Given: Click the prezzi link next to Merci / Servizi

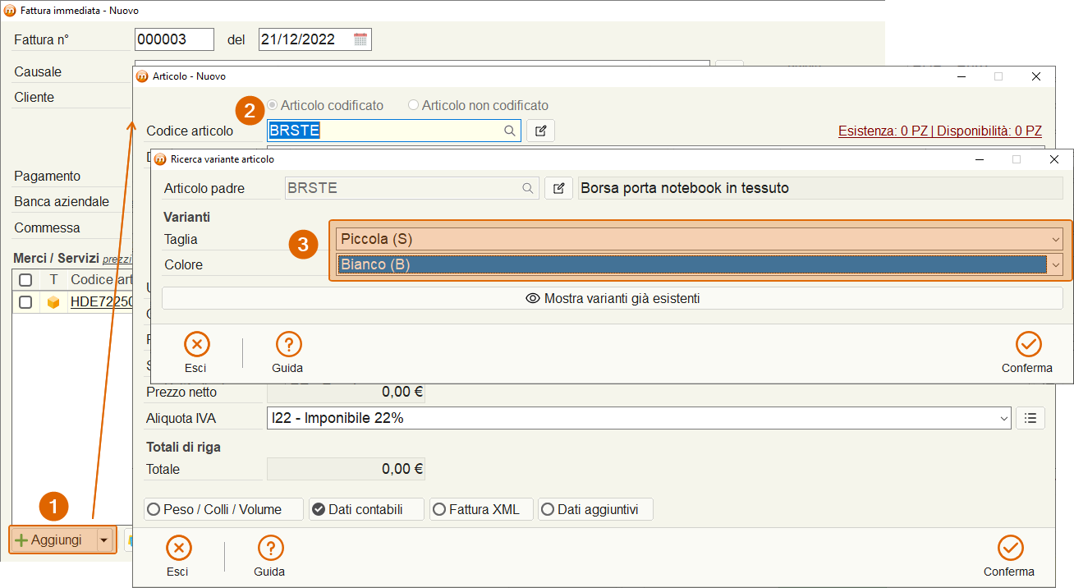Looking at the screenshot, I should (x=117, y=260).
